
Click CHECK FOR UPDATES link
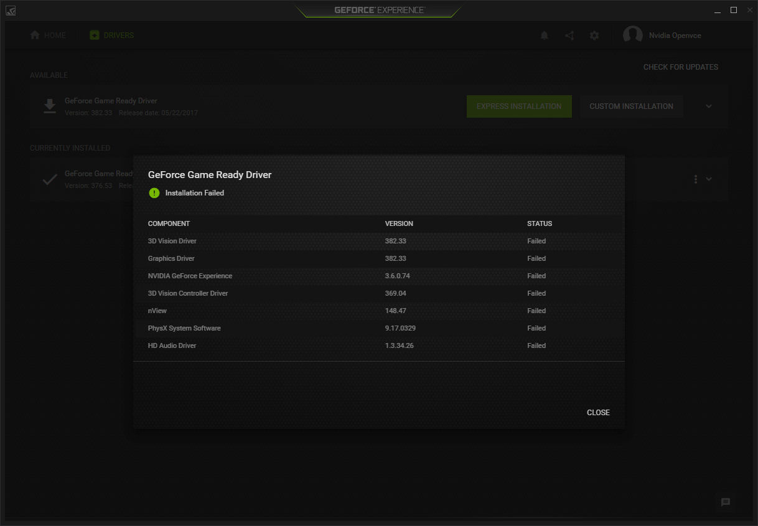[681, 67]
